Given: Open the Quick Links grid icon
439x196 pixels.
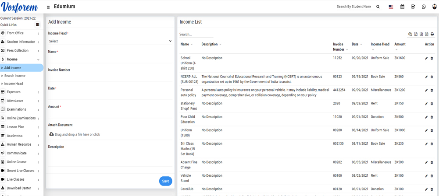Looking at the screenshot, I should (x=38, y=25).
